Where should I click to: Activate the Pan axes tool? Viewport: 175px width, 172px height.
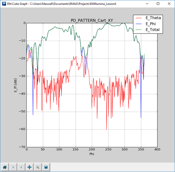(29, 167)
